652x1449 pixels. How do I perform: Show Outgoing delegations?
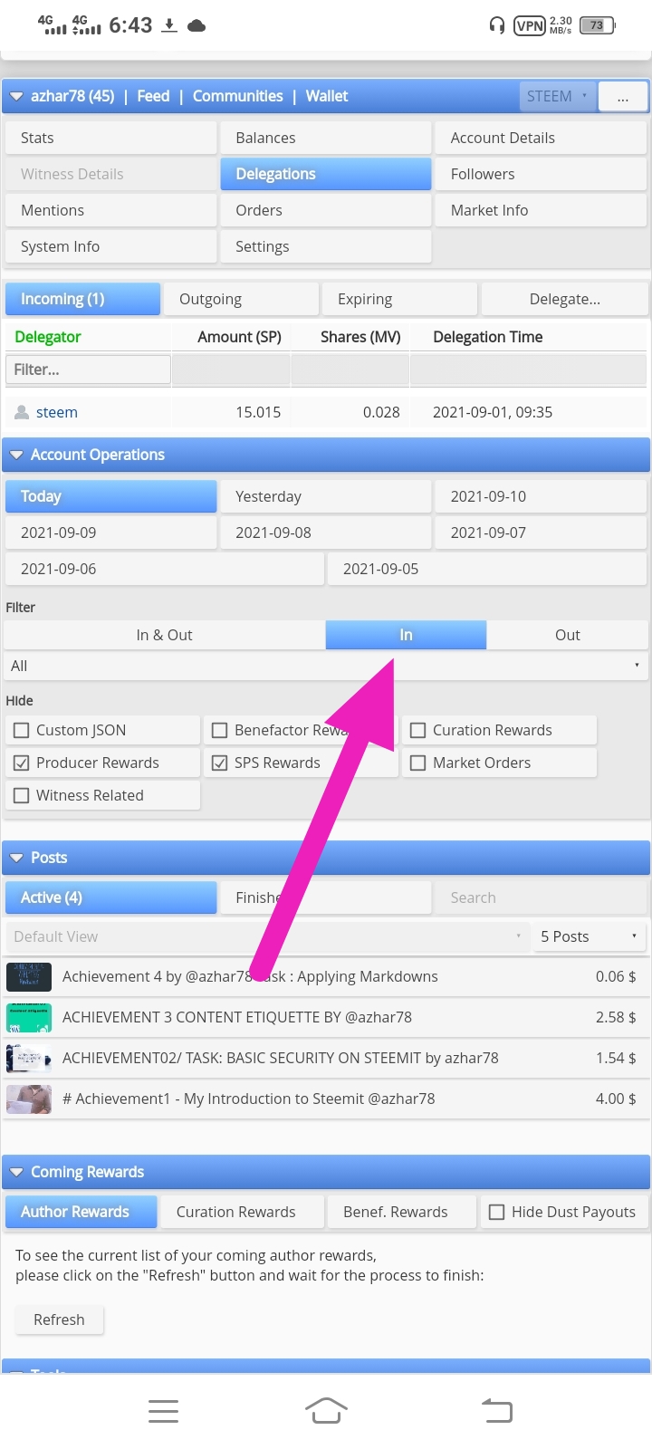(x=241, y=299)
